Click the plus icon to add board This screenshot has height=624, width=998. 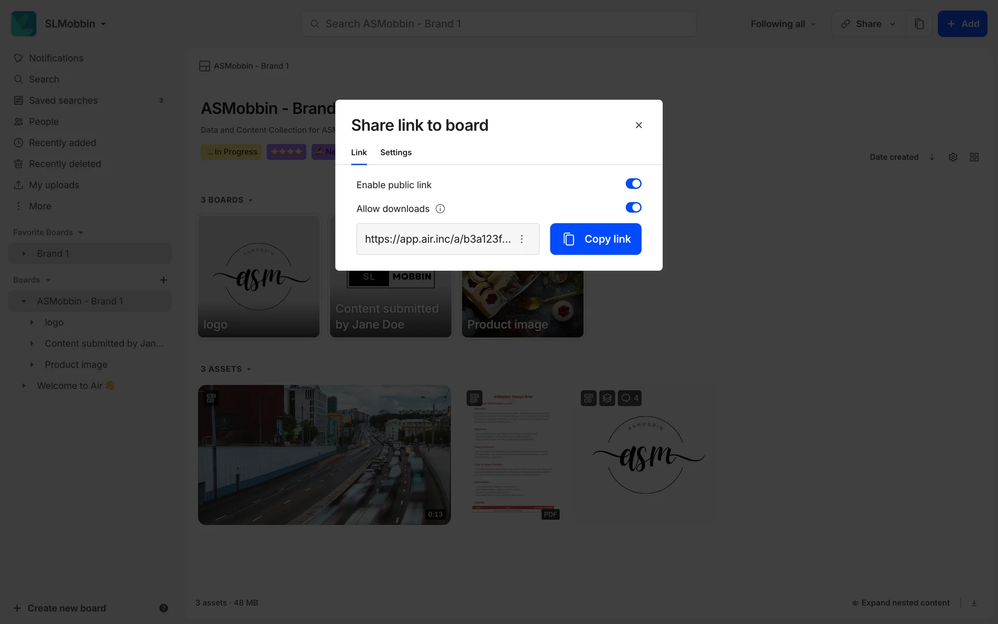tap(163, 280)
